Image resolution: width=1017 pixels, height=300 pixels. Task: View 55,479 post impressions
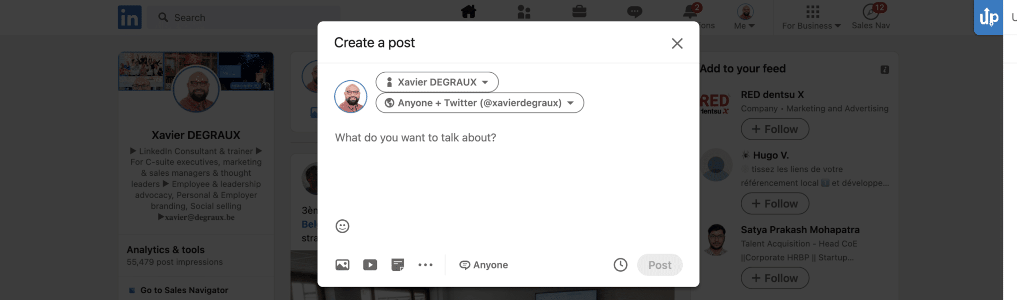point(175,262)
